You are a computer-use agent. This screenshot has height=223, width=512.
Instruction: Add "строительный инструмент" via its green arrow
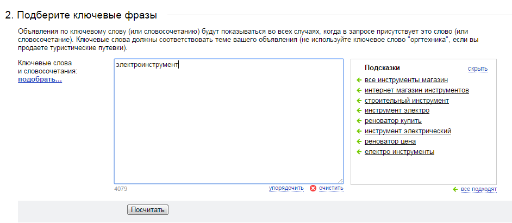point(359,101)
